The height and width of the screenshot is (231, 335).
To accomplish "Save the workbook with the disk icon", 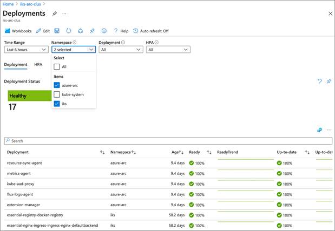I will 57,31.
